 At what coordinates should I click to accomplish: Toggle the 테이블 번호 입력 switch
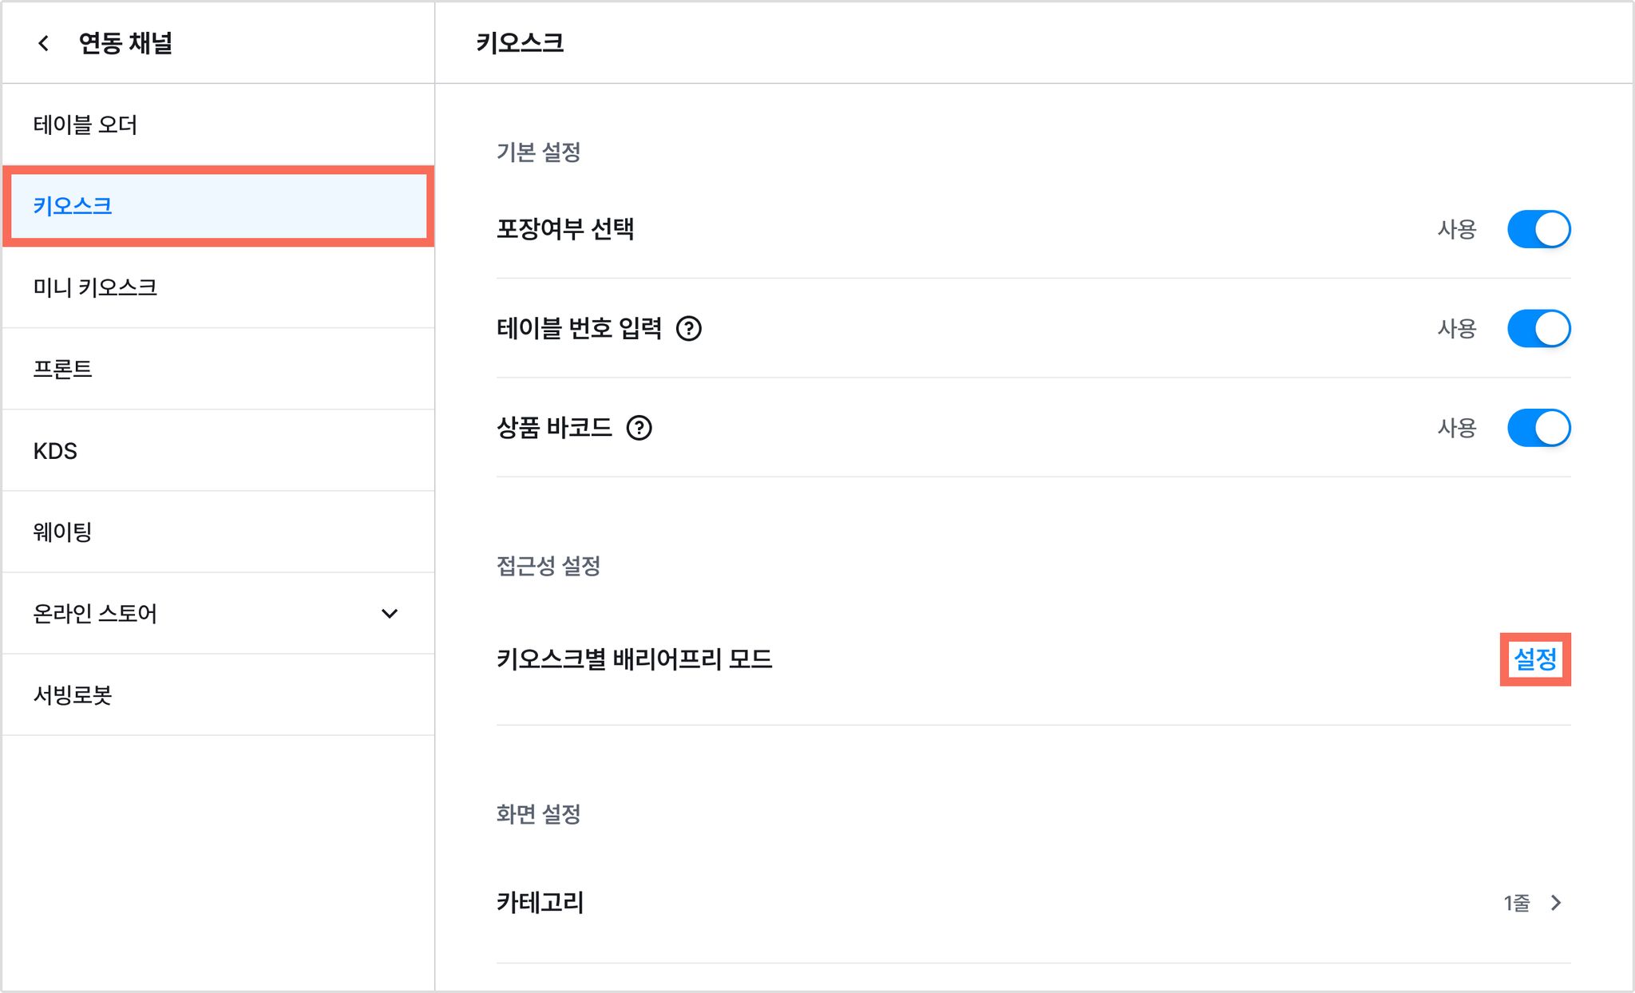pyautogui.click(x=1538, y=328)
